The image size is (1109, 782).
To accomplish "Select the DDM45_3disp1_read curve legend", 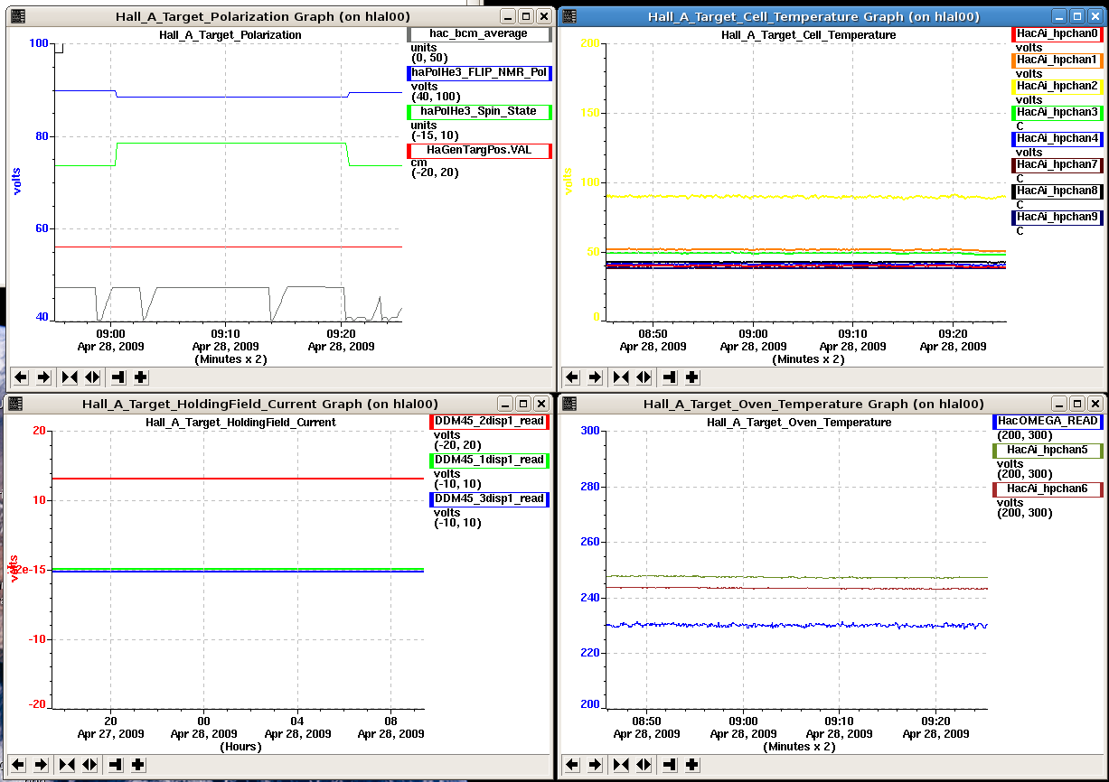I will [x=489, y=498].
